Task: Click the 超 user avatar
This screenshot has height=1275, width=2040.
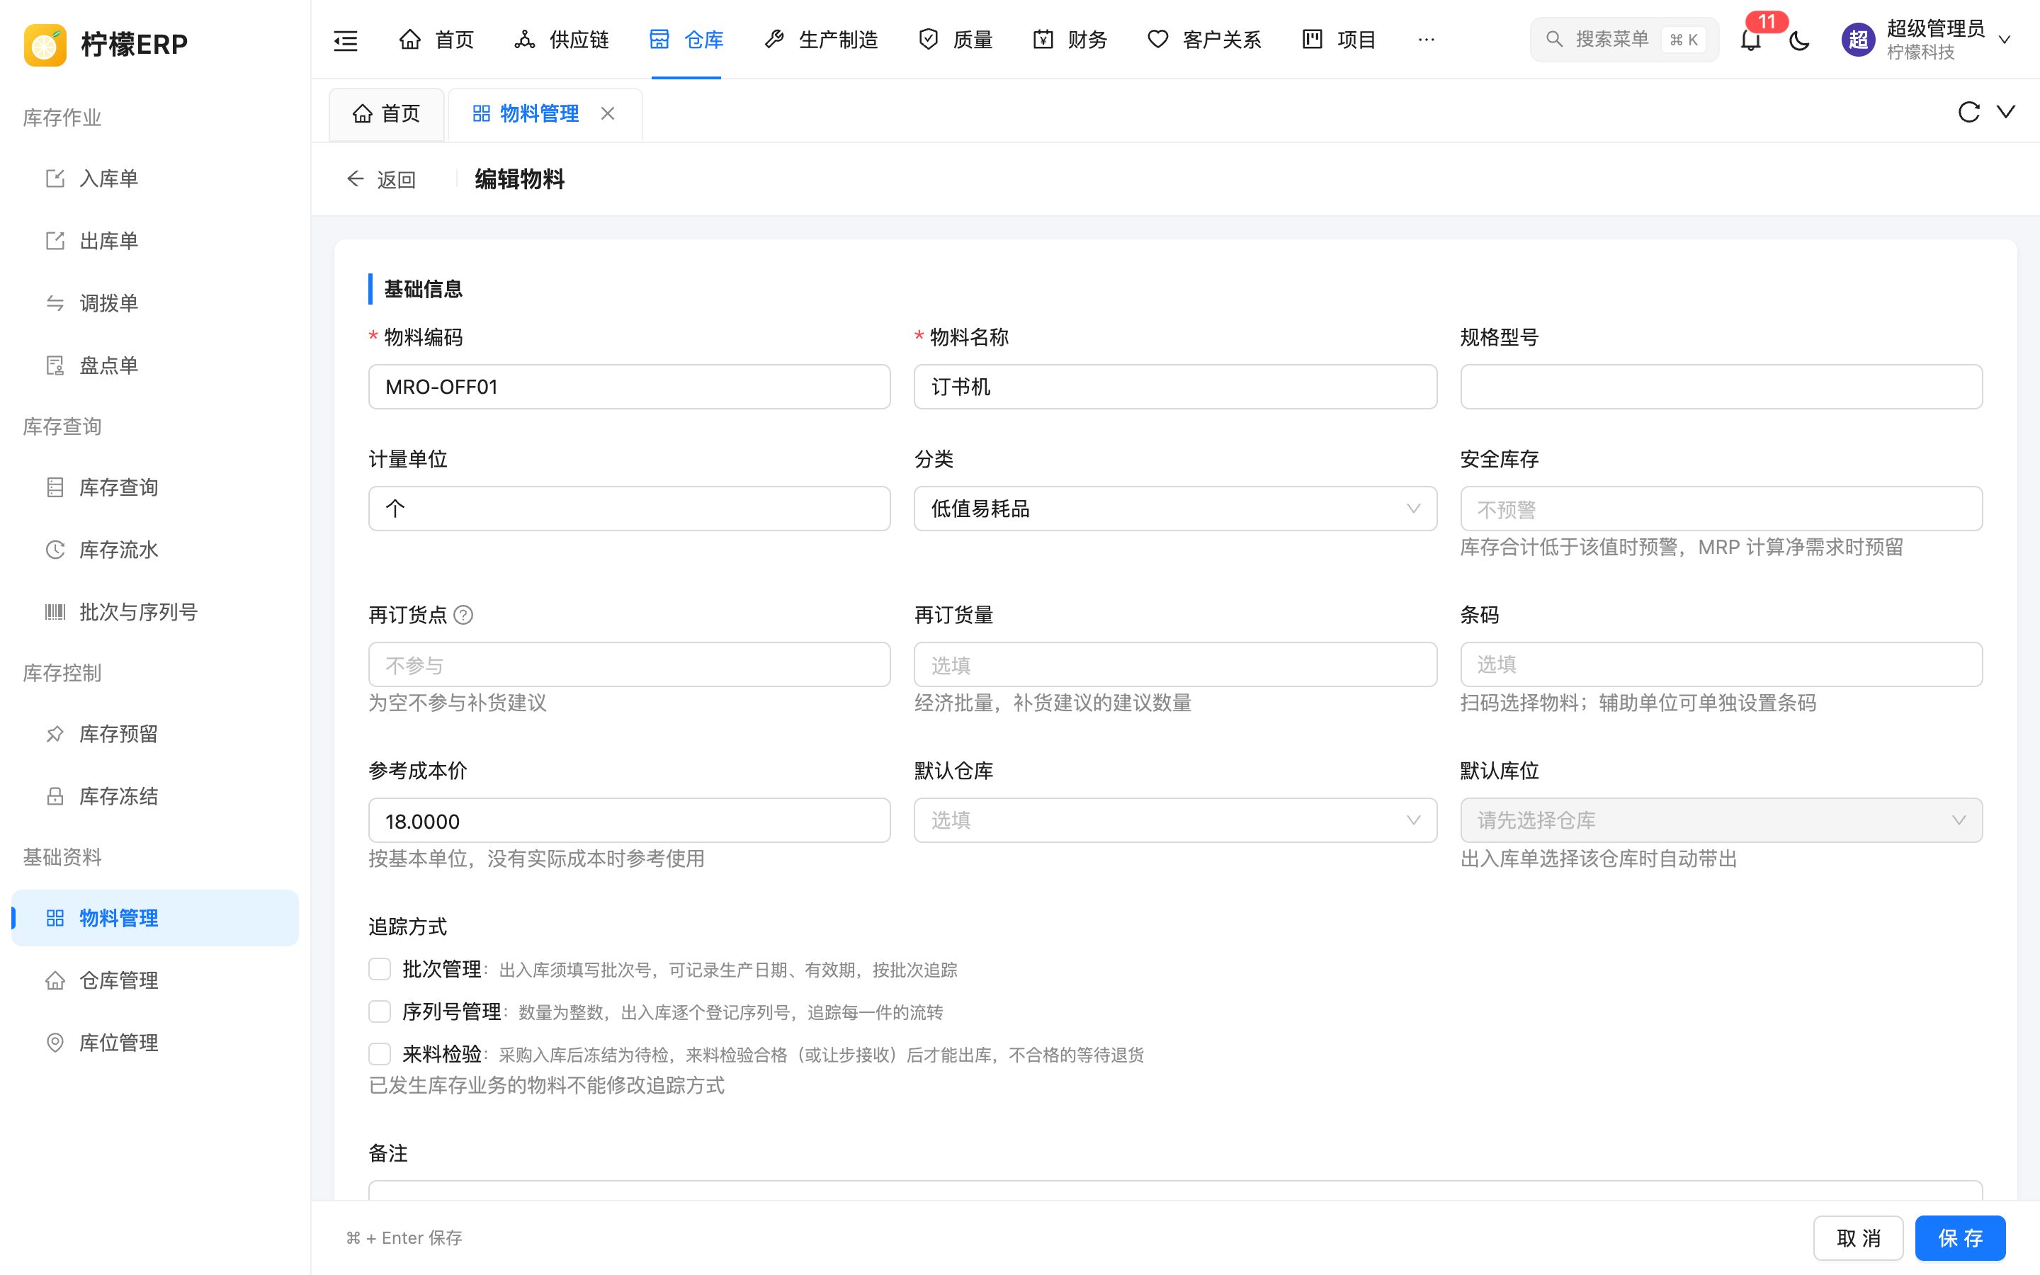Action: 1858,40
